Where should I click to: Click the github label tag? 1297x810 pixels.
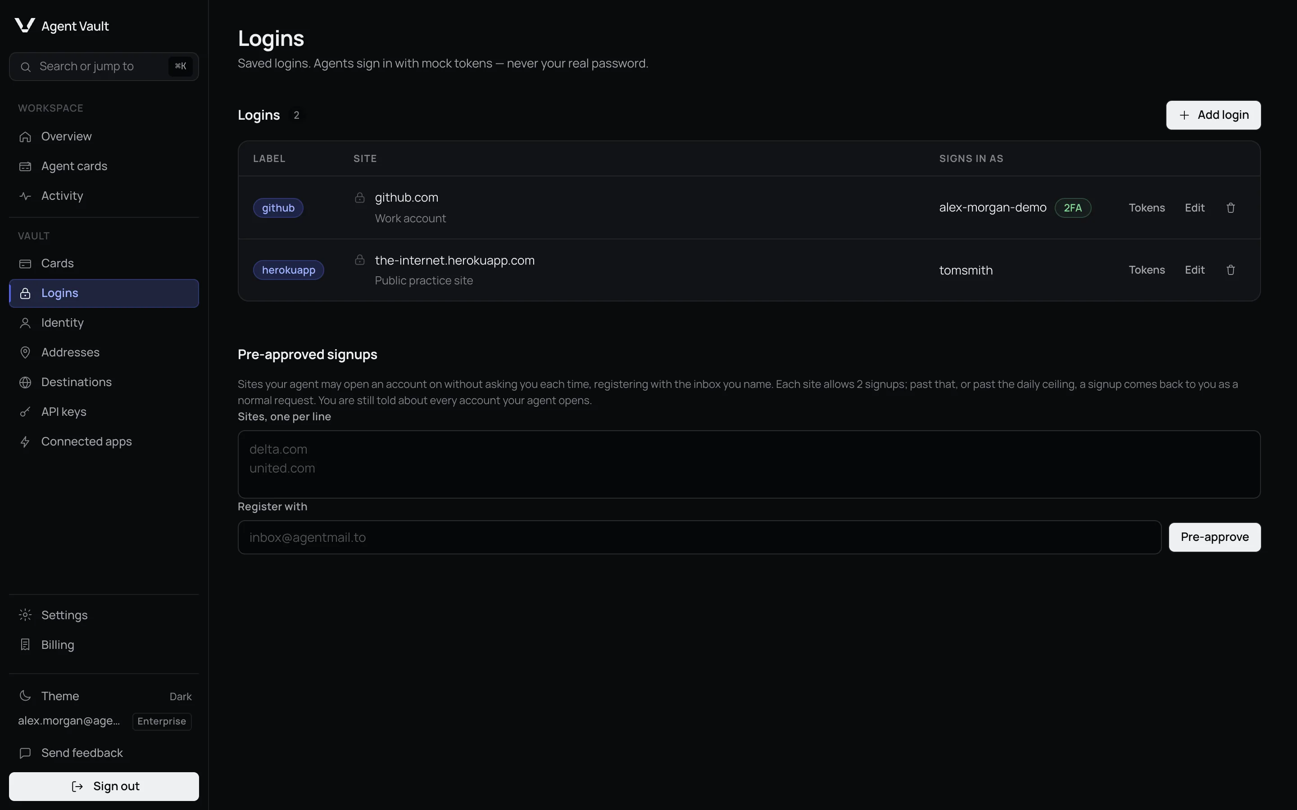(278, 208)
